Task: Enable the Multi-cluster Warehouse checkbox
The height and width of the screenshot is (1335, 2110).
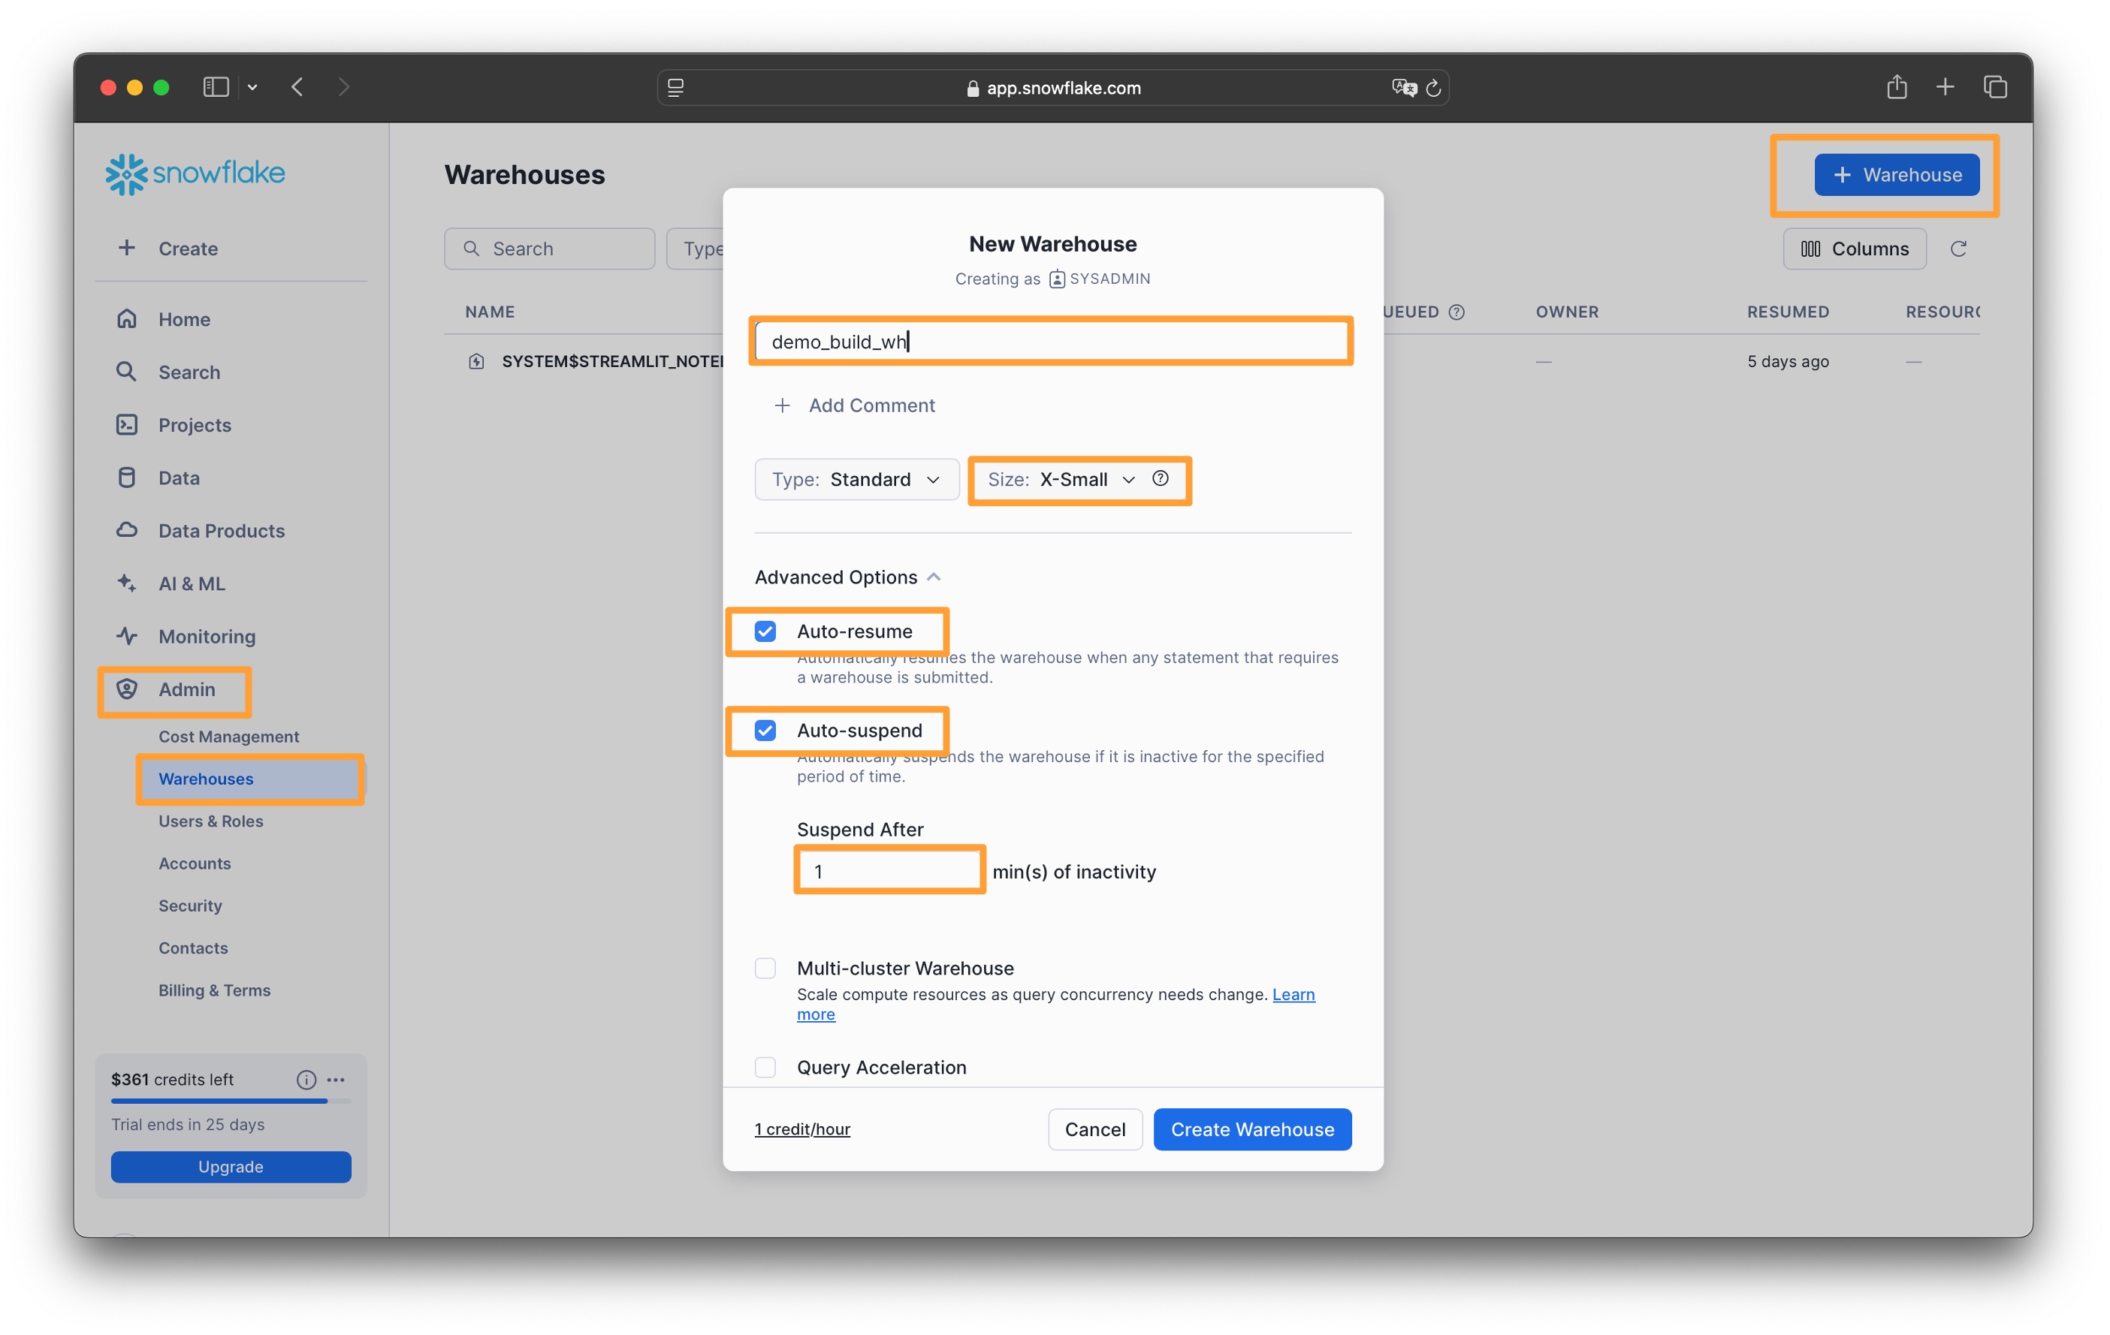Action: pos(765,968)
